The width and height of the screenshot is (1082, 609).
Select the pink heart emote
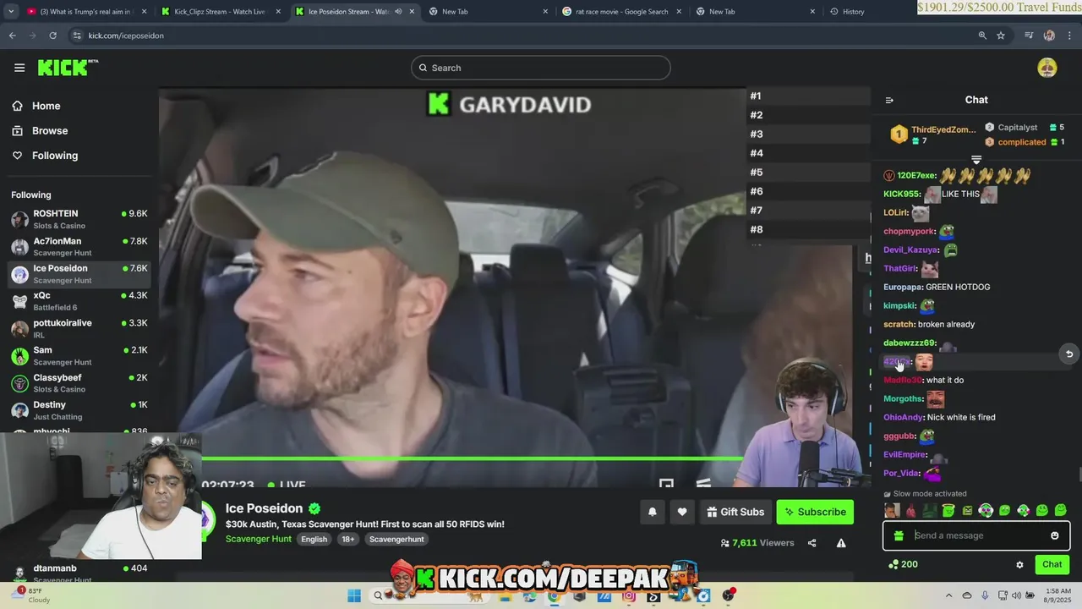click(910, 510)
